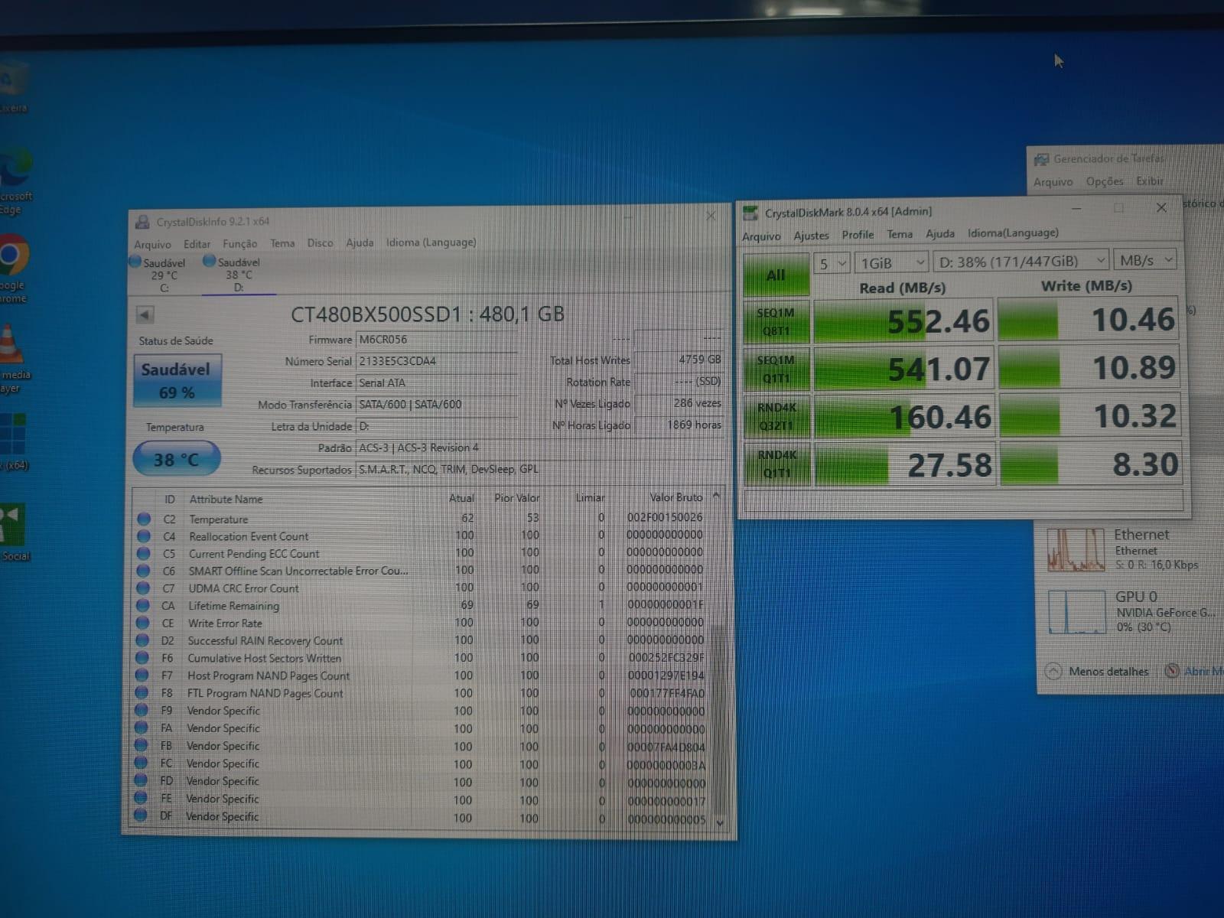Select the GPU 0 graph in Task Manager
Image resolution: width=1224 pixels, height=918 pixels.
[x=1076, y=612]
